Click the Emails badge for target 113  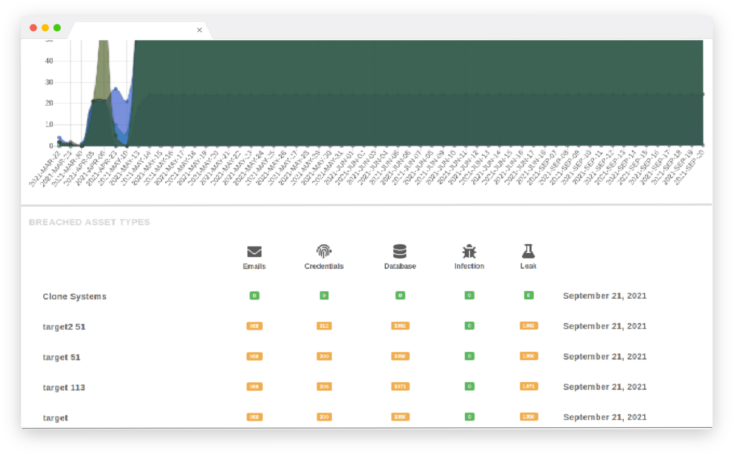pos(255,386)
